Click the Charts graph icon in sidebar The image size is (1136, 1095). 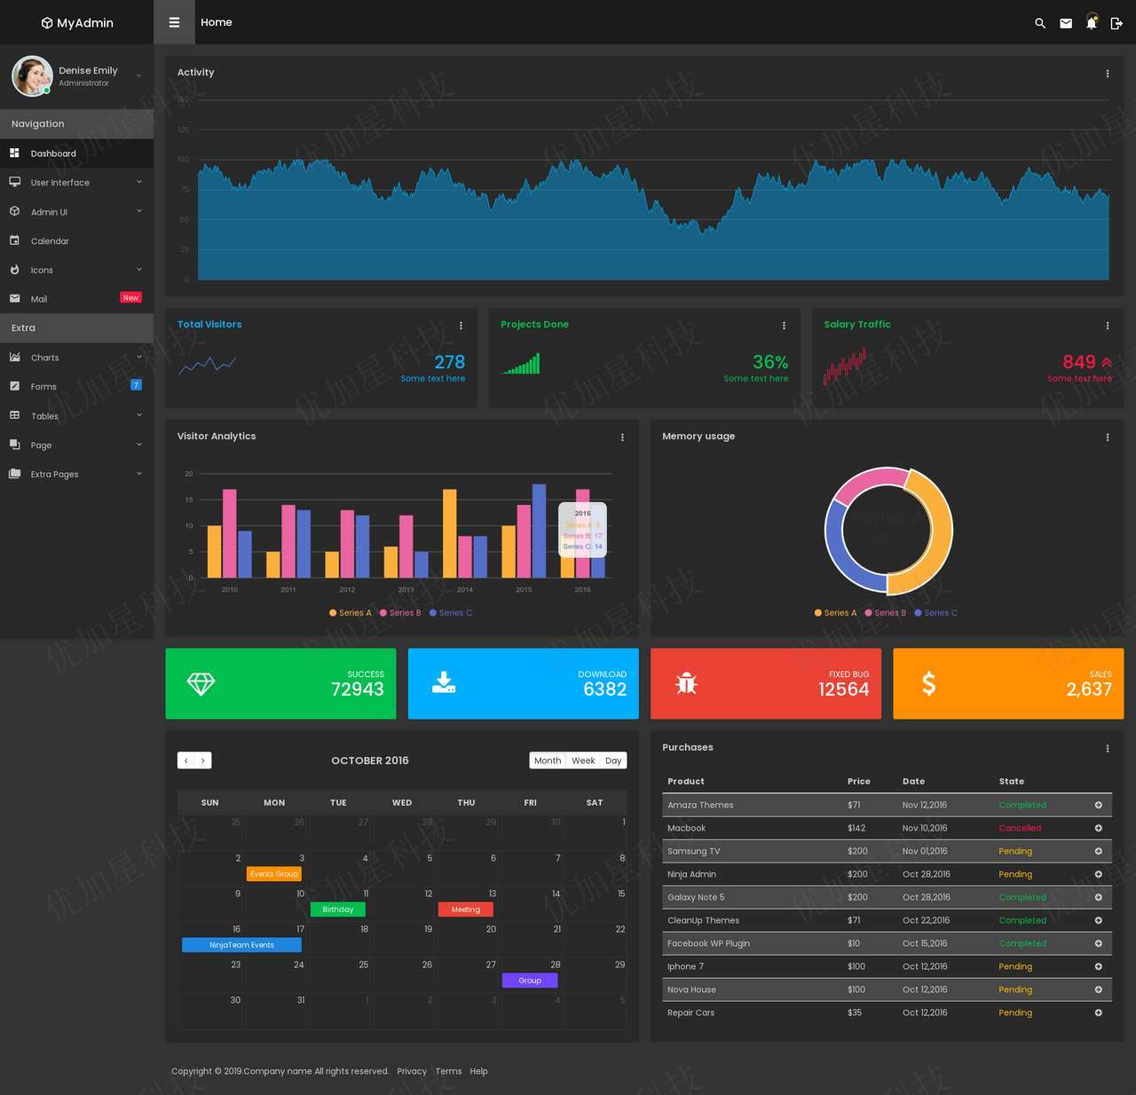tap(14, 357)
